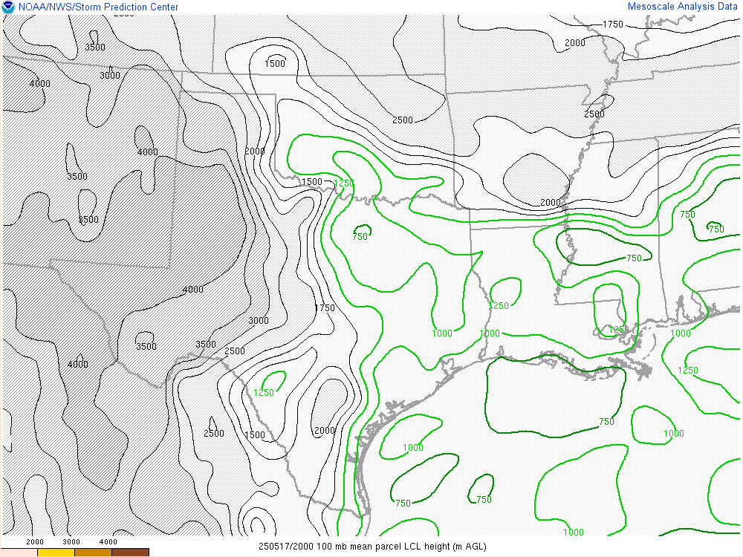Click the green 1000 label at the bottom edge
Screen dimensions: 743x557
573,532
